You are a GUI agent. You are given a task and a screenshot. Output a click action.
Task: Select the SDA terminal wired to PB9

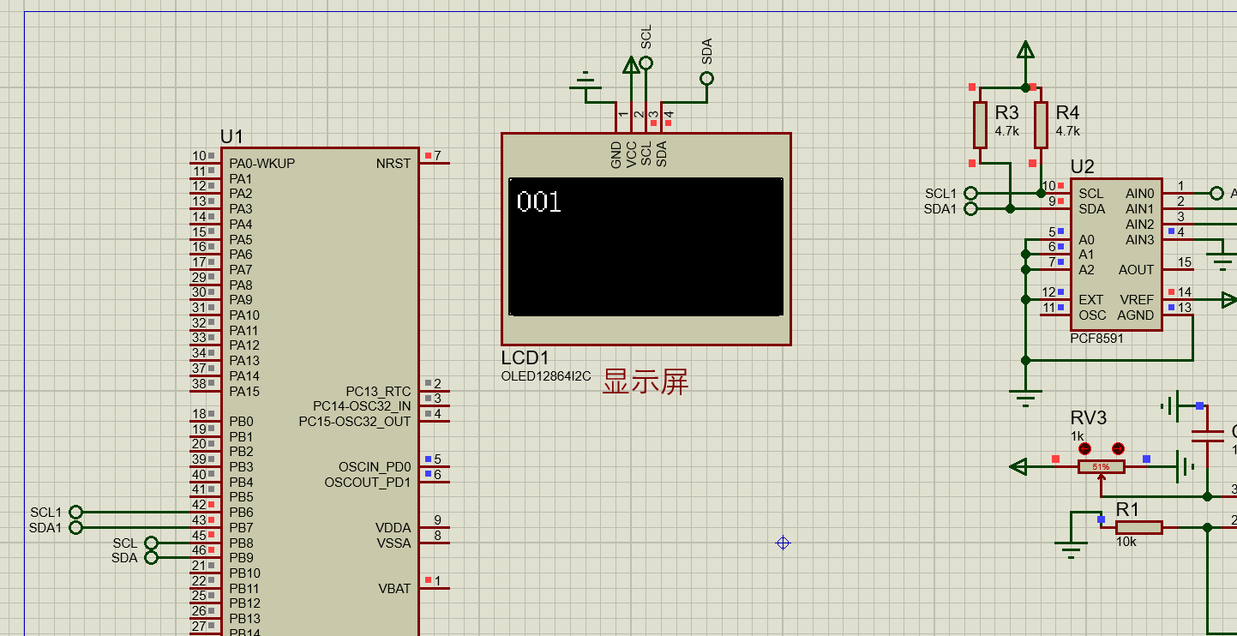(x=152, y=558)
